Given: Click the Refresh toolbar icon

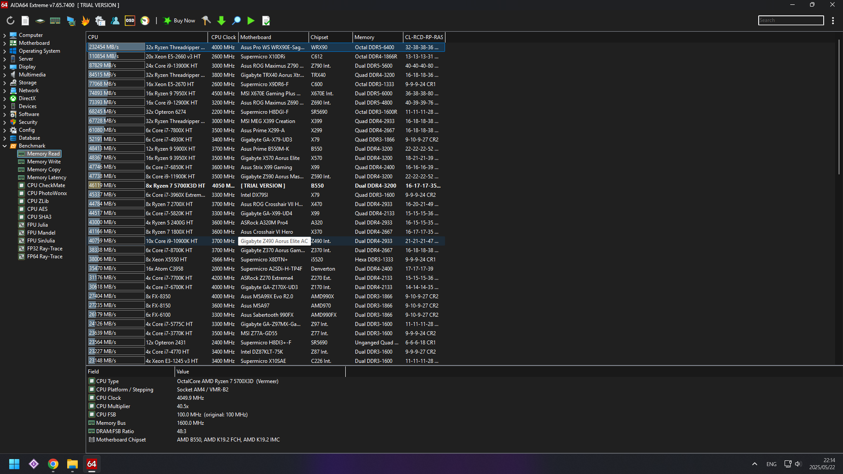Looking at the screenshot, I should click(11, 21).
